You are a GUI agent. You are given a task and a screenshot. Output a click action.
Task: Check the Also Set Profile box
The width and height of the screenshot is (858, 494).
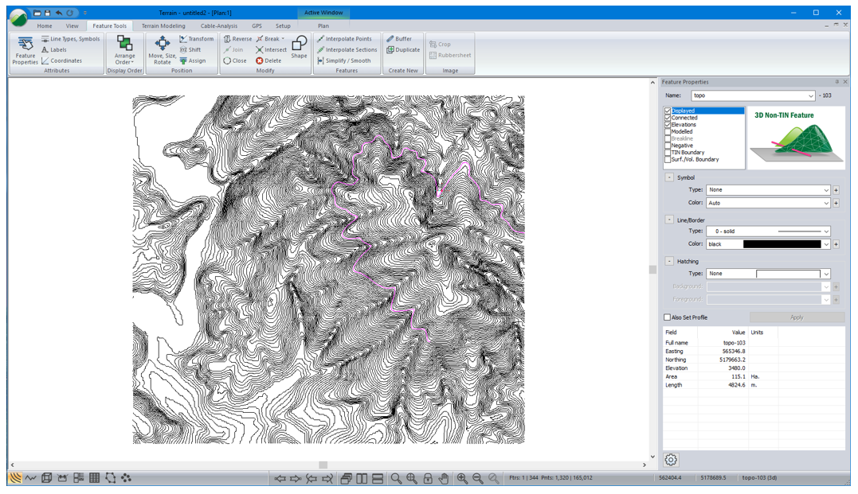668,317
